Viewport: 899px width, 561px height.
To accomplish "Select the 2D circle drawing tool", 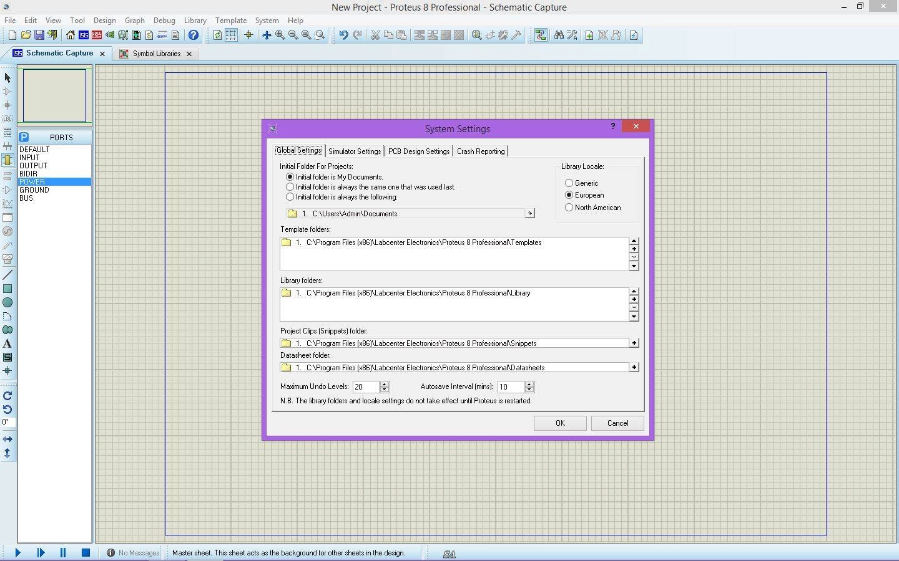I will coord(7,302).
